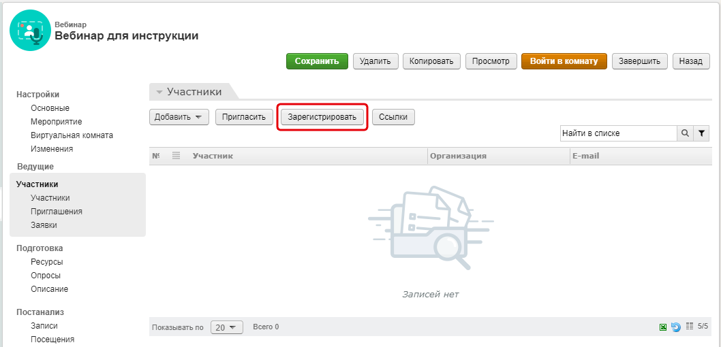Open Подготовка section in sidebar
Viewport: 721px width, 347px height.
tap(40, 248)
